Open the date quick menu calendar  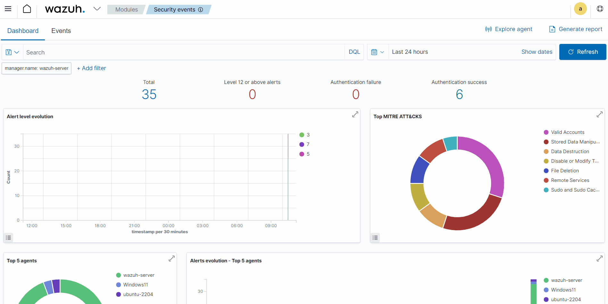(x=378, y=52)
